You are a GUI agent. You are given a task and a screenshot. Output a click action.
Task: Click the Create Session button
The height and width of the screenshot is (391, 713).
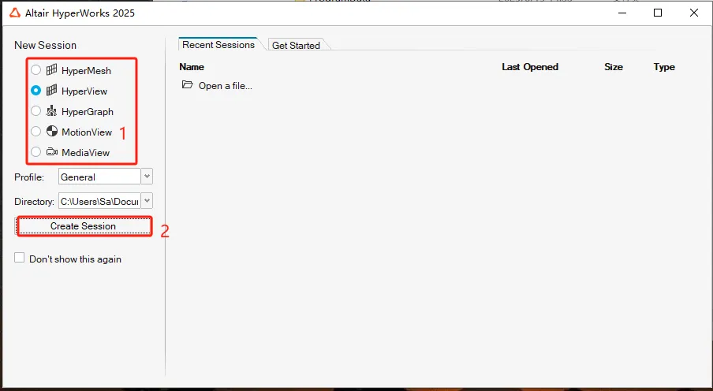[x=84, y=226]
